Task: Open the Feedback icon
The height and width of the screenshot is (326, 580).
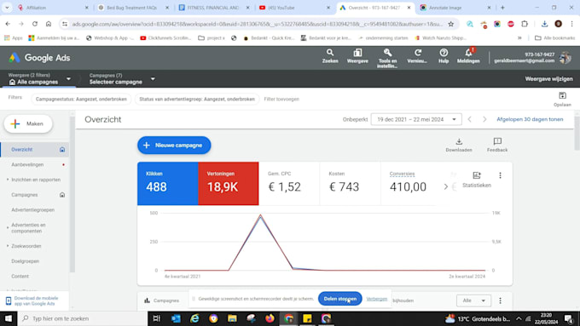Action: (x=497, y=145)
